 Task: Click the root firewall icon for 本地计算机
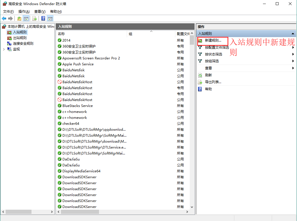(4, 27)
